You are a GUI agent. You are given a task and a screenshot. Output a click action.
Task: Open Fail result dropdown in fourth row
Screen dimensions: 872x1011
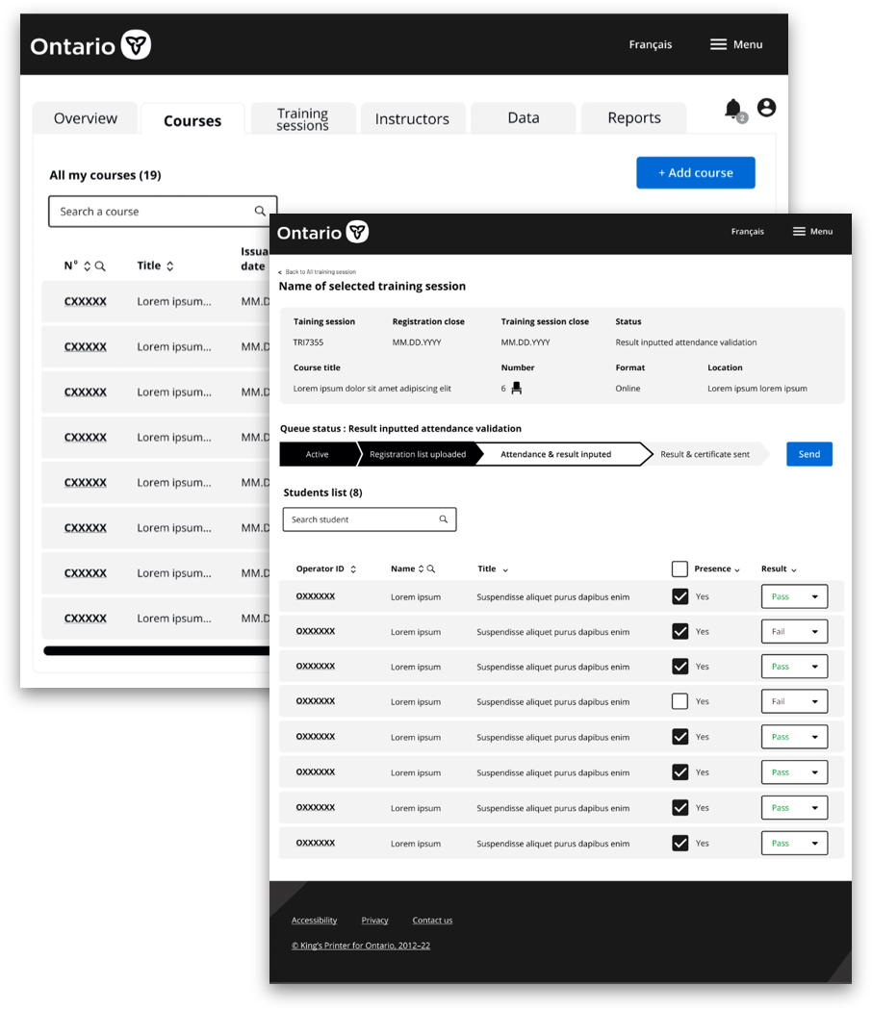(x=795, y=701)
